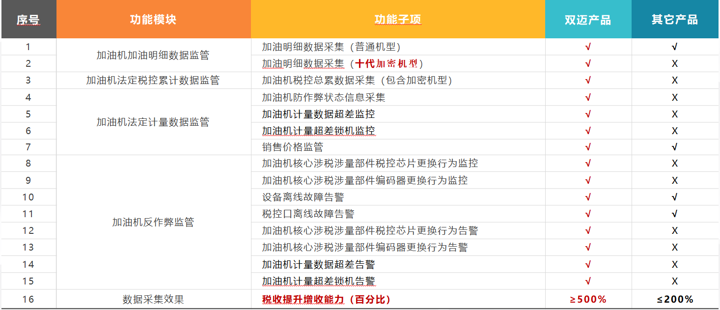This screenshot has width=720, height=310.
Task: Select the 加油机加油明细数据监管 module cell
Action: click(153, 55)
